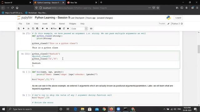Open the https://eca91330.us-e... bookmark
Viewport: 200px width, 112px height.
12,13
